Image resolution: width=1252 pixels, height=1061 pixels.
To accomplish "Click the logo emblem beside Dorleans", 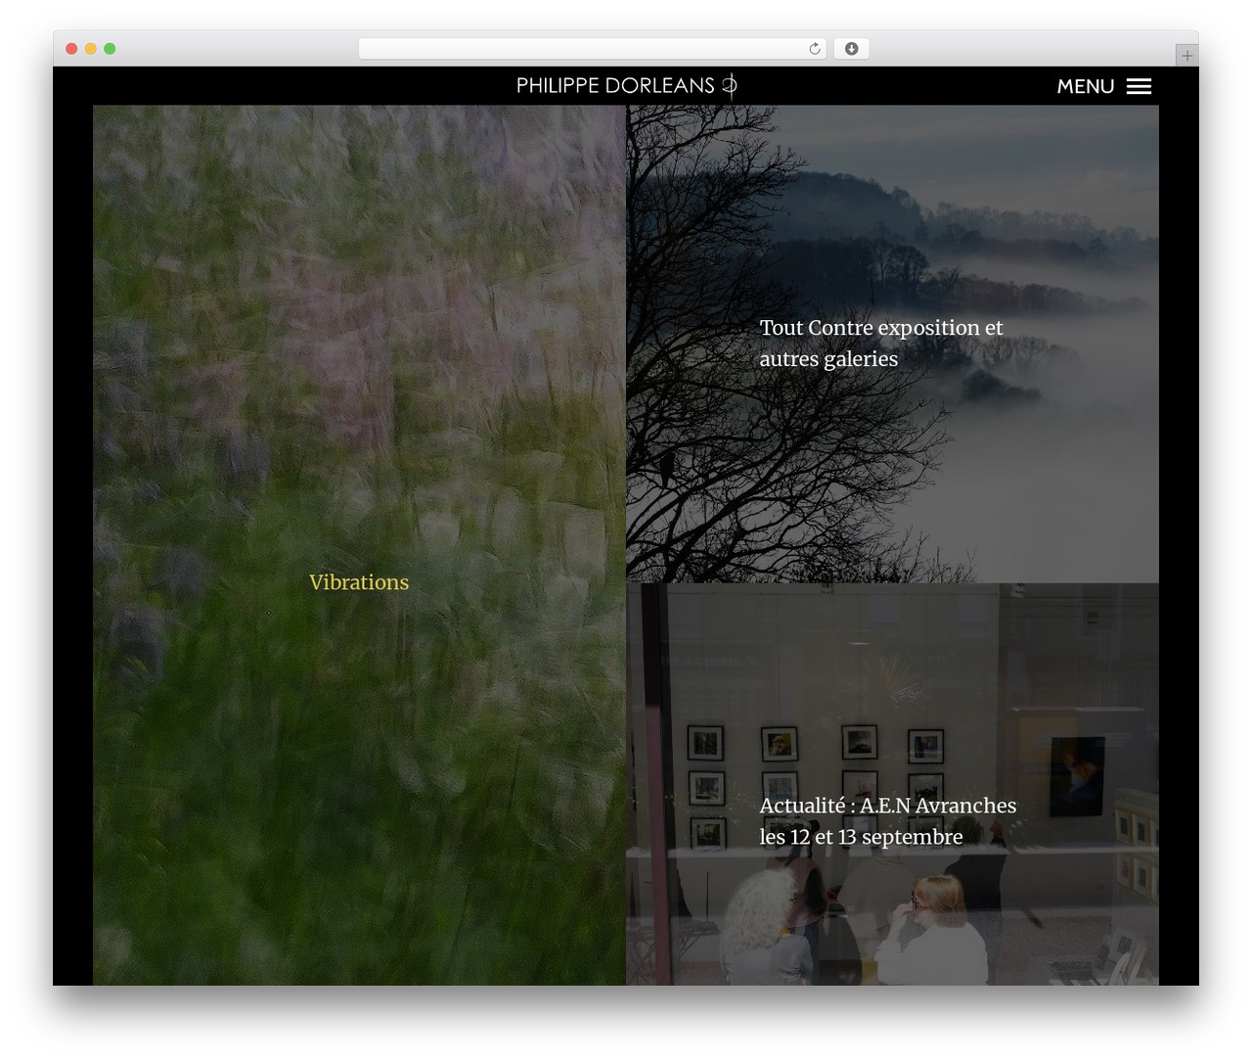I will click(x=730, y=86).
